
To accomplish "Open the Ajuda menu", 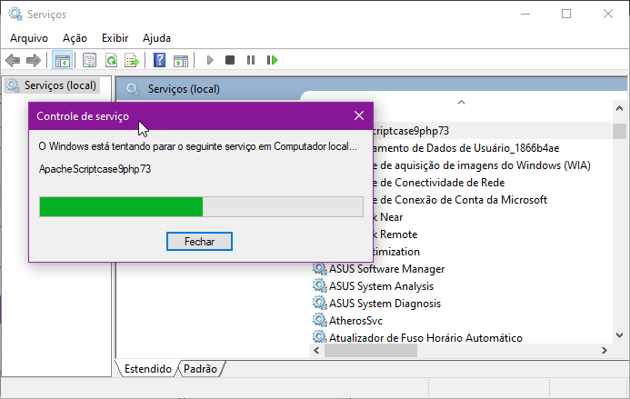I will point(156,38).
